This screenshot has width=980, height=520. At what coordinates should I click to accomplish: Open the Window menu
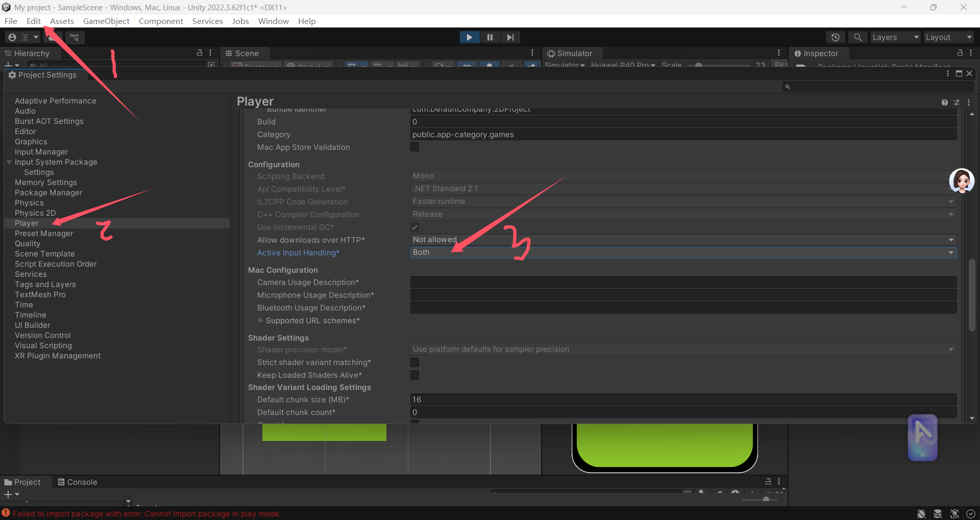tap(273, 21)
